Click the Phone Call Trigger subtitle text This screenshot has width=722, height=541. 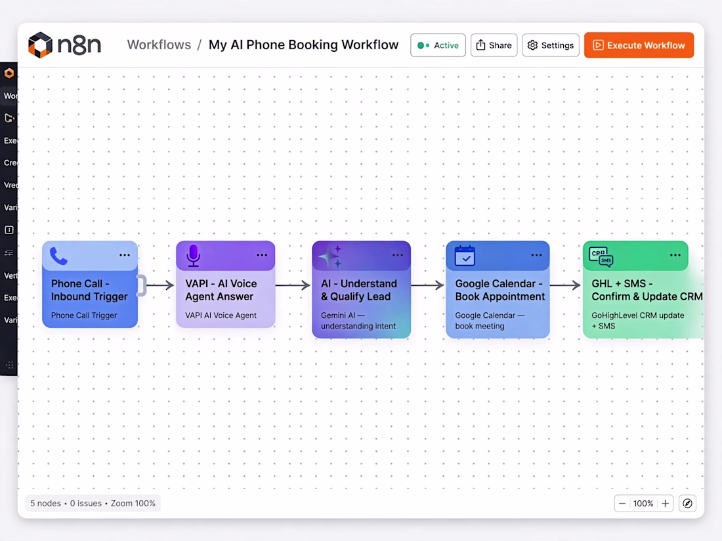coord(84,315)
